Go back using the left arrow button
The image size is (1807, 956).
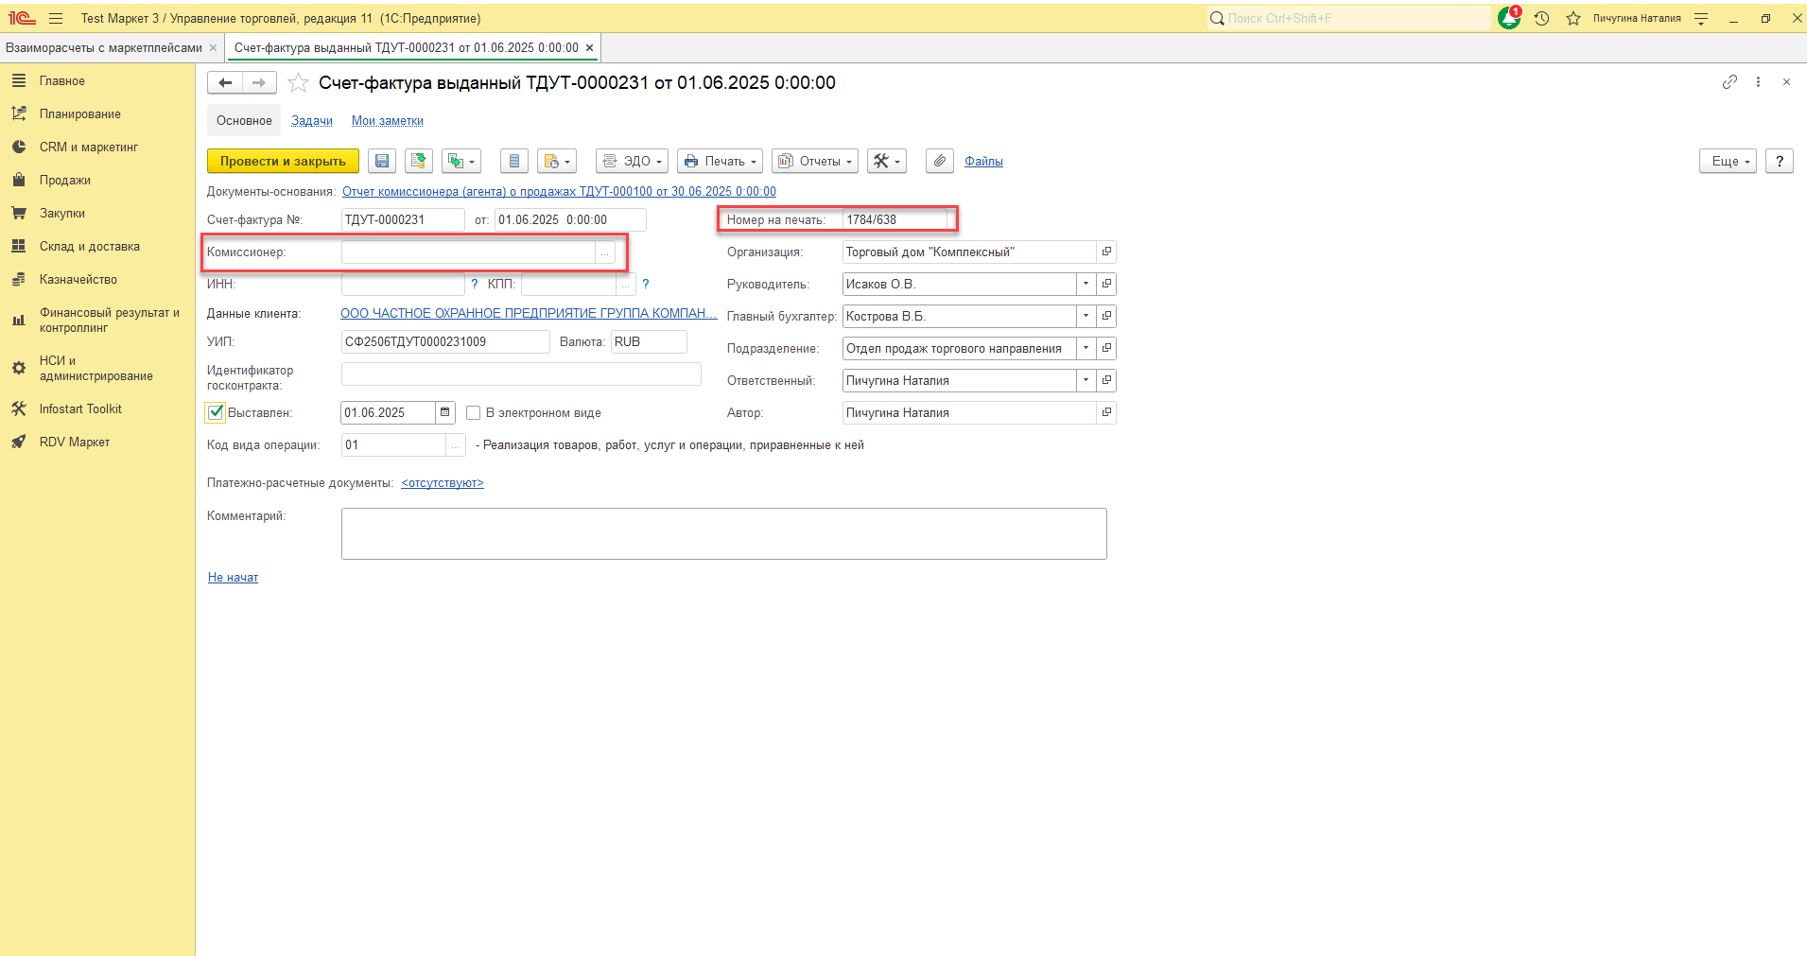point(225,83)
